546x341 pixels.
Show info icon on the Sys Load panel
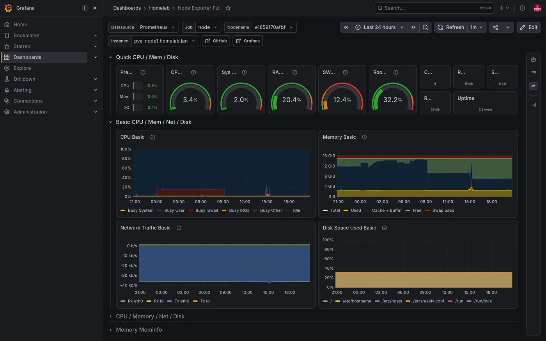[x=244, y=72]
